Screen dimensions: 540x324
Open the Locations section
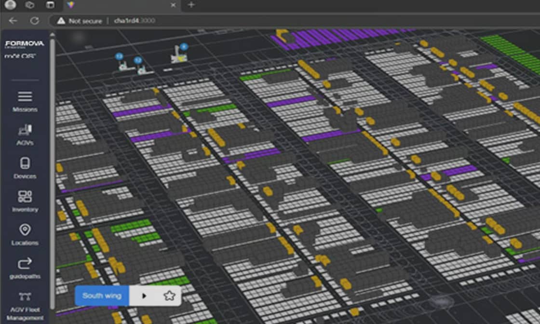25,234
